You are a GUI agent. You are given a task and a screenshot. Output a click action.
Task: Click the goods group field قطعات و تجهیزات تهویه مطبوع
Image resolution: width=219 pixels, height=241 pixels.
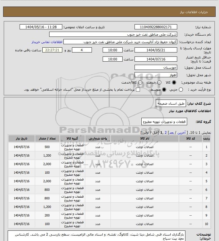[x=164, y=121]
